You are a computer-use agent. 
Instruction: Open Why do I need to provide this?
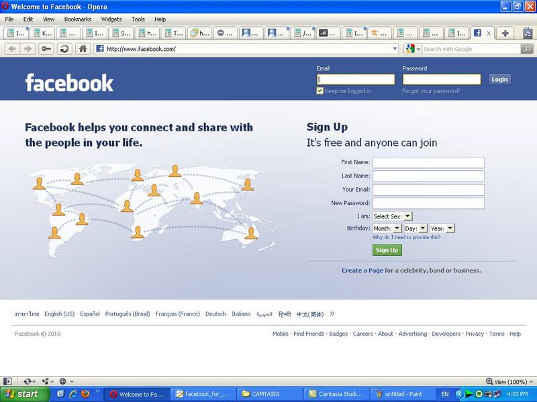click(407, 237)
